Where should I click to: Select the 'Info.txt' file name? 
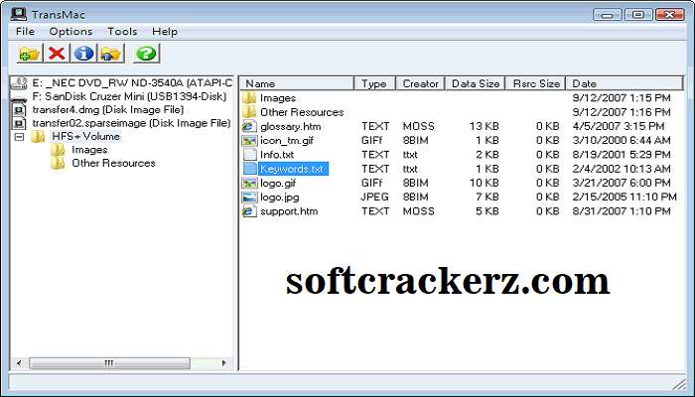277,155
